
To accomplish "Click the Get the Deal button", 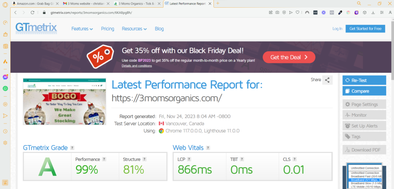I will coord(289,57).
